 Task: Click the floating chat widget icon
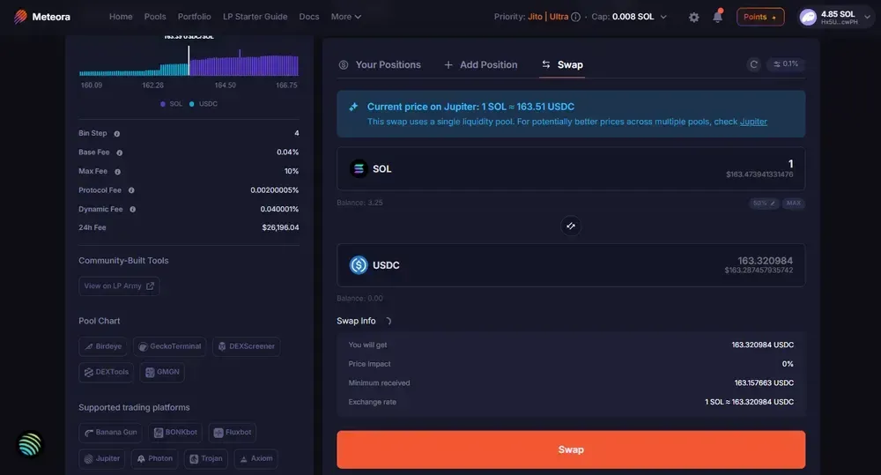(x=30, y=444)
